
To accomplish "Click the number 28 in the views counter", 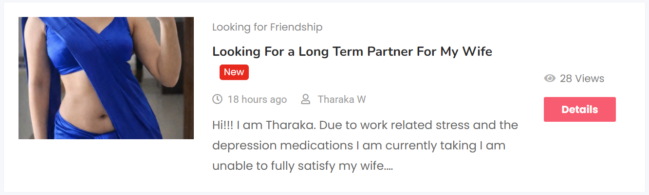I will coord(566,79).
